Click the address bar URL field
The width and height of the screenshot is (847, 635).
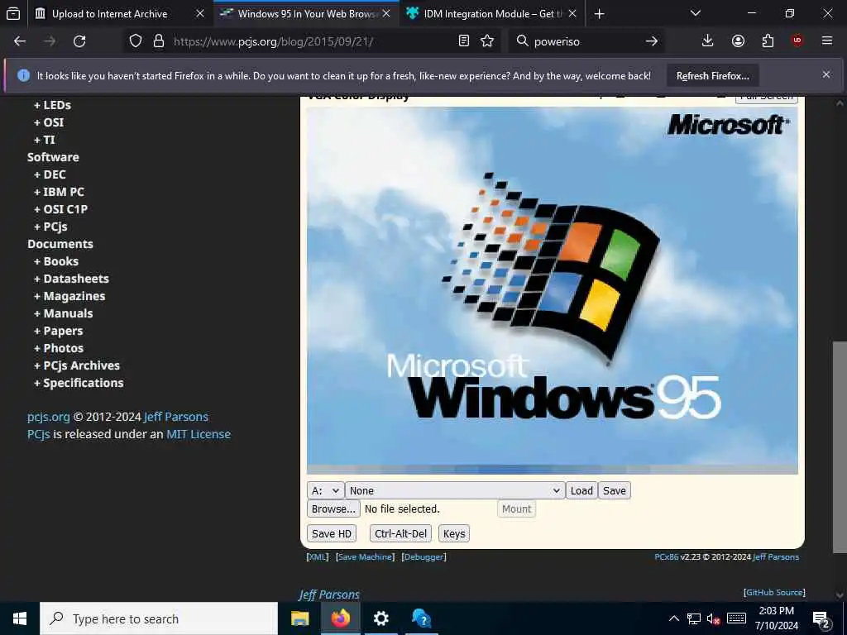coord(311,41)
